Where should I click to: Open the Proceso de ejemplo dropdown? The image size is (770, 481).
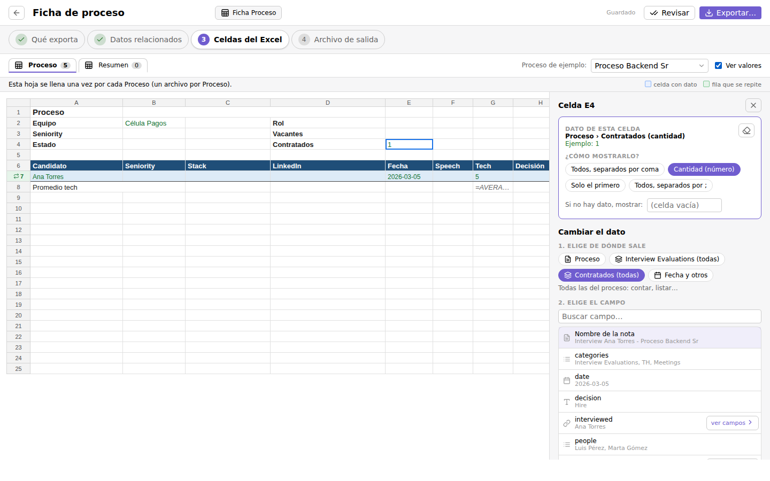(x=649, y=66)
